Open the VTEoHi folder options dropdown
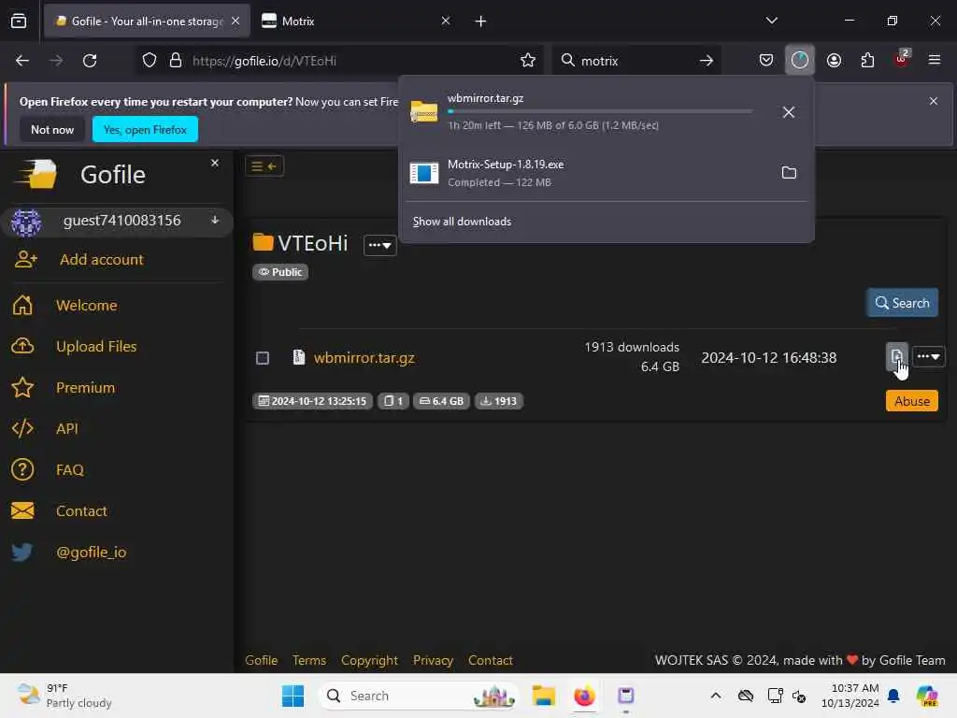957x718 pixels. 379,245
